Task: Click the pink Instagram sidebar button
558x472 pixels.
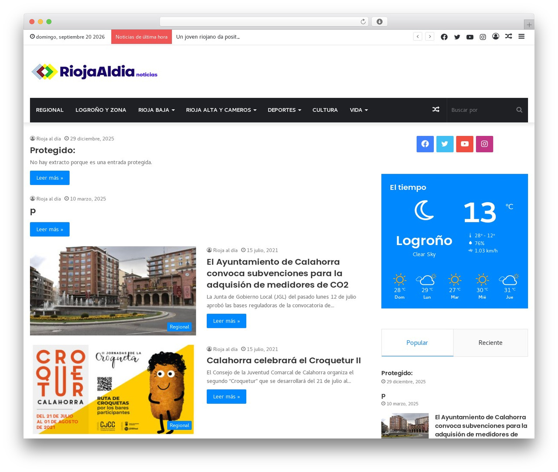Action: click(484, 144)
